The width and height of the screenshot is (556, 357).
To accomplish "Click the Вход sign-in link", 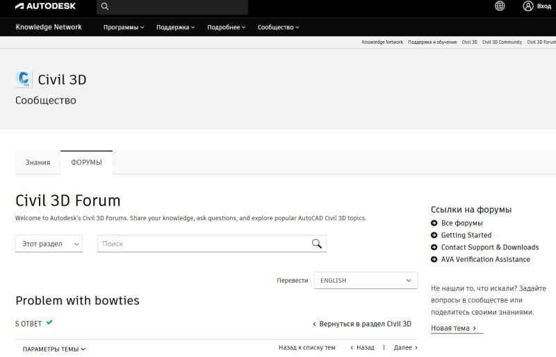I will (544, 6).
